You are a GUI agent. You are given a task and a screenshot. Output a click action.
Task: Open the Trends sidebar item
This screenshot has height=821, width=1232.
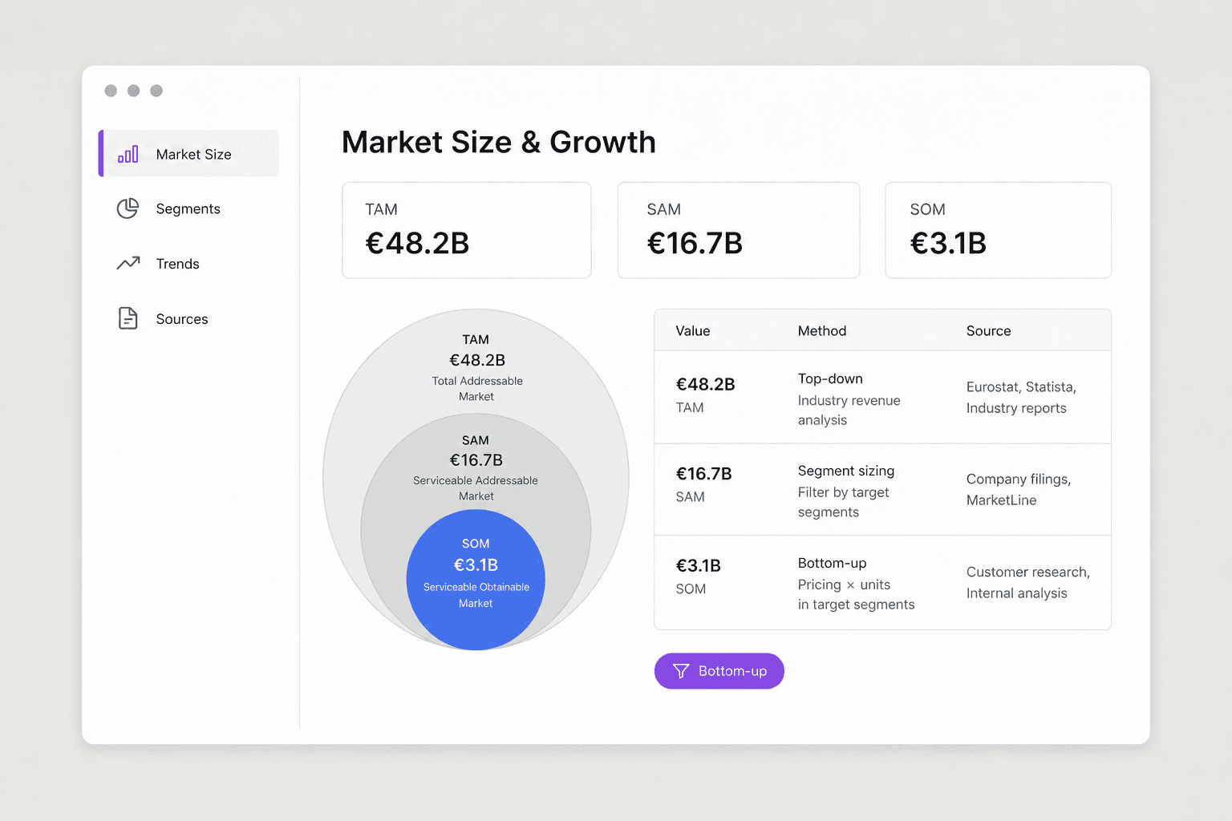pyautogui.click(x=188, y=264)
